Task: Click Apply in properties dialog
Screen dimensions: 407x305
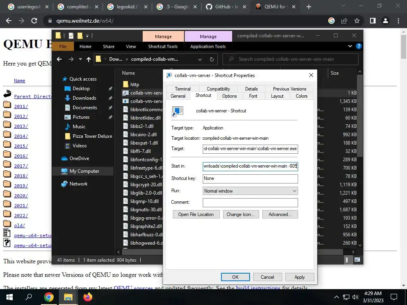Action: (300, 277)
